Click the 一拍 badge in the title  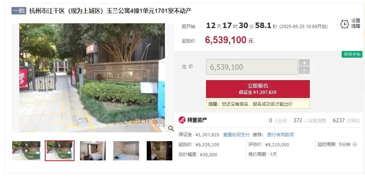tap(19, 11)
